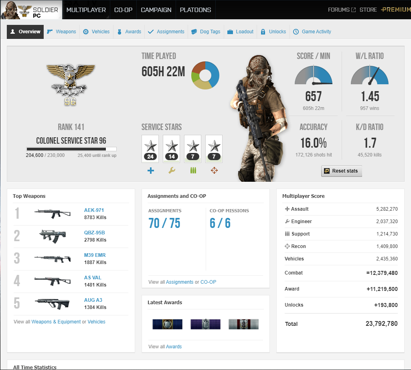Image resolution: width=411 pixels, height=370 pixels.
Task: Click the Assault service star showing 24
Action: (x=150, y=148)
